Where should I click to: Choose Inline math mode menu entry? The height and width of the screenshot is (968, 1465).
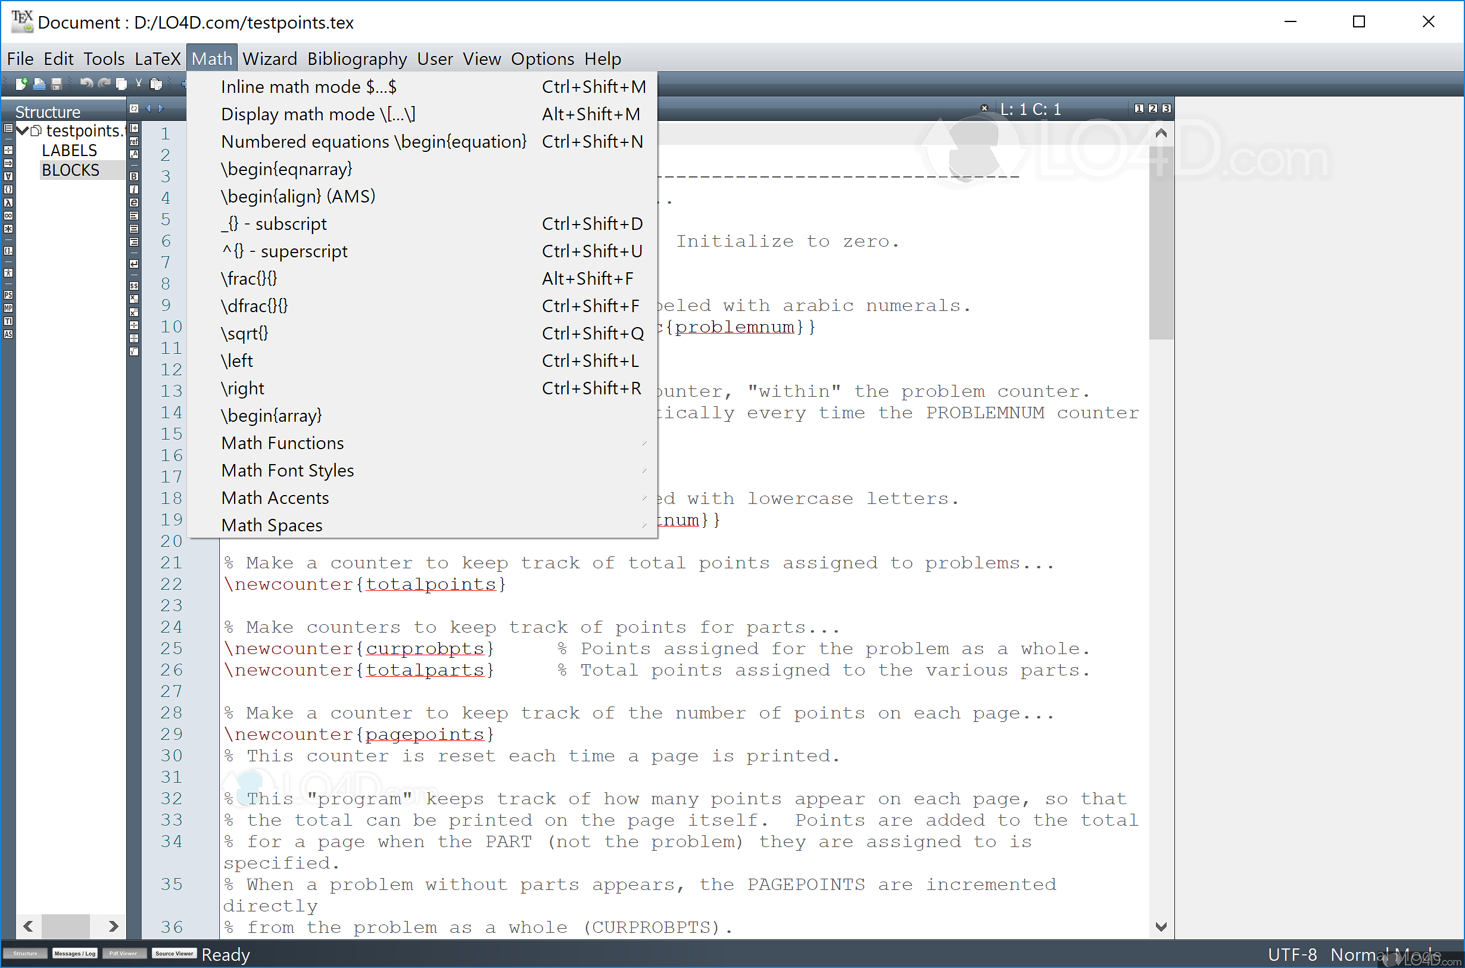pyautogui.click(x=308, y=87)
